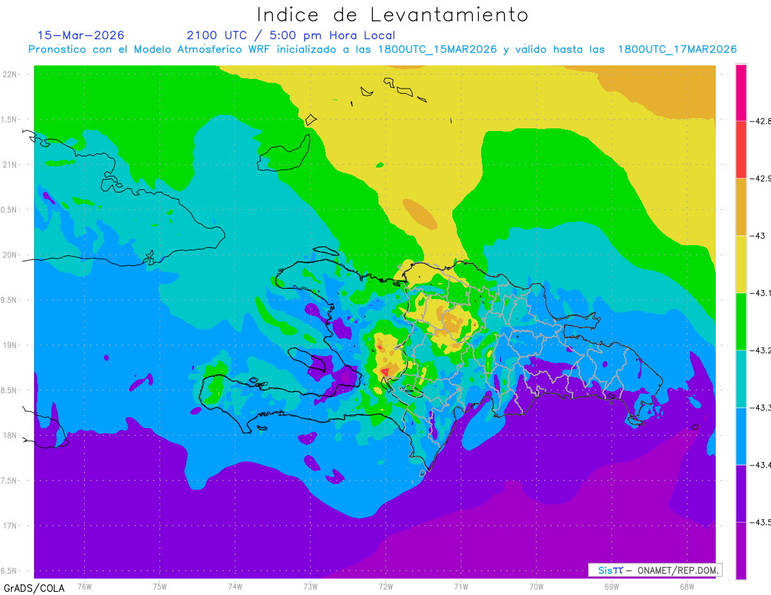The height and width of the screenshot is (595, 771).
Task: Click the legend value "-42.8"
Action: [x=761, y=121]
